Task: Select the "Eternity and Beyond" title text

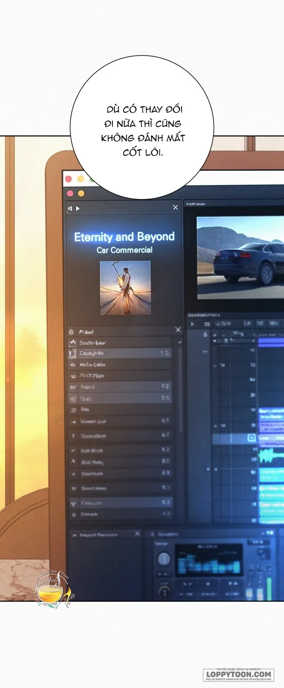Action: (124, 237)
